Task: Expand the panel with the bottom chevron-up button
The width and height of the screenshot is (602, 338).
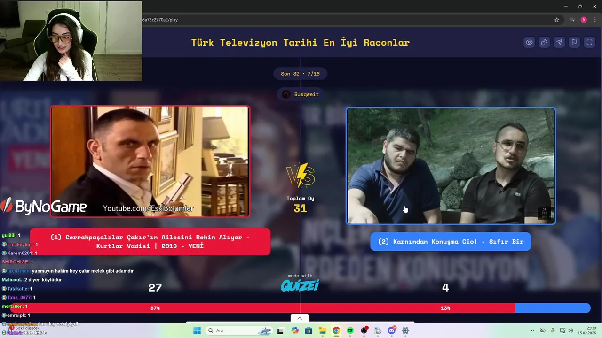Action: (x=300, y=318)
